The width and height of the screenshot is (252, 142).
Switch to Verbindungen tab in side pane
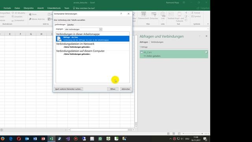point(157,42)
